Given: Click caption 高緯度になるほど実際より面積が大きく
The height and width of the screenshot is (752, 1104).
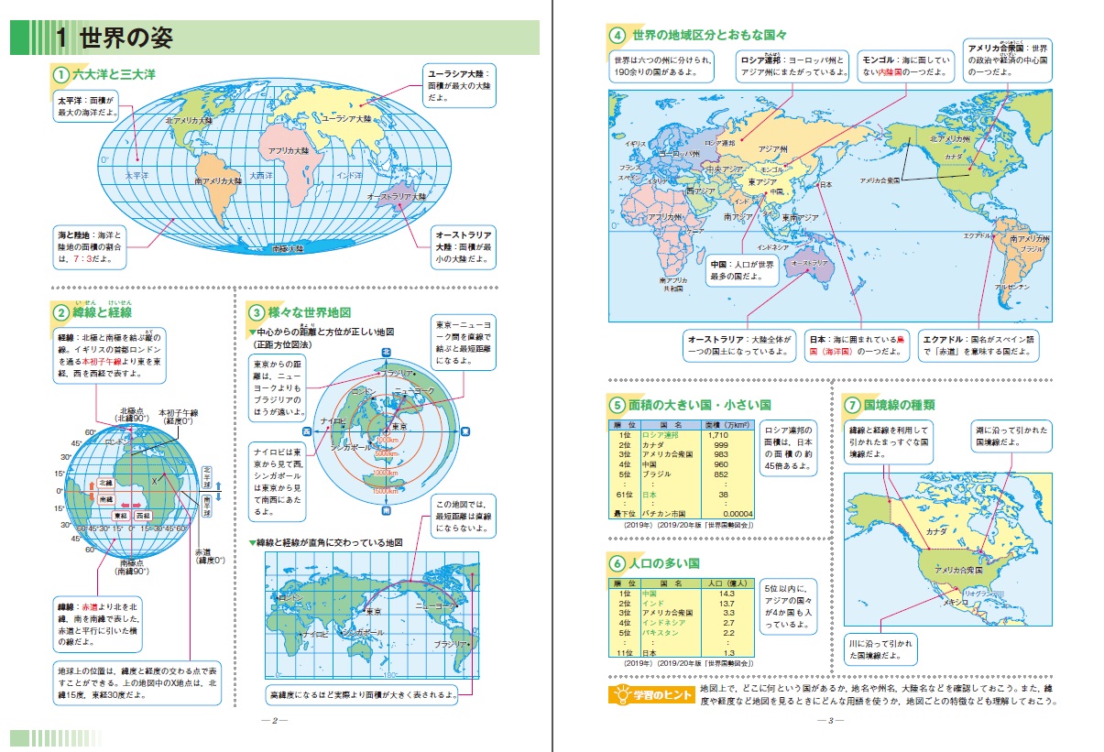Looking at the screenshot, I should click(x=362, y=693).
